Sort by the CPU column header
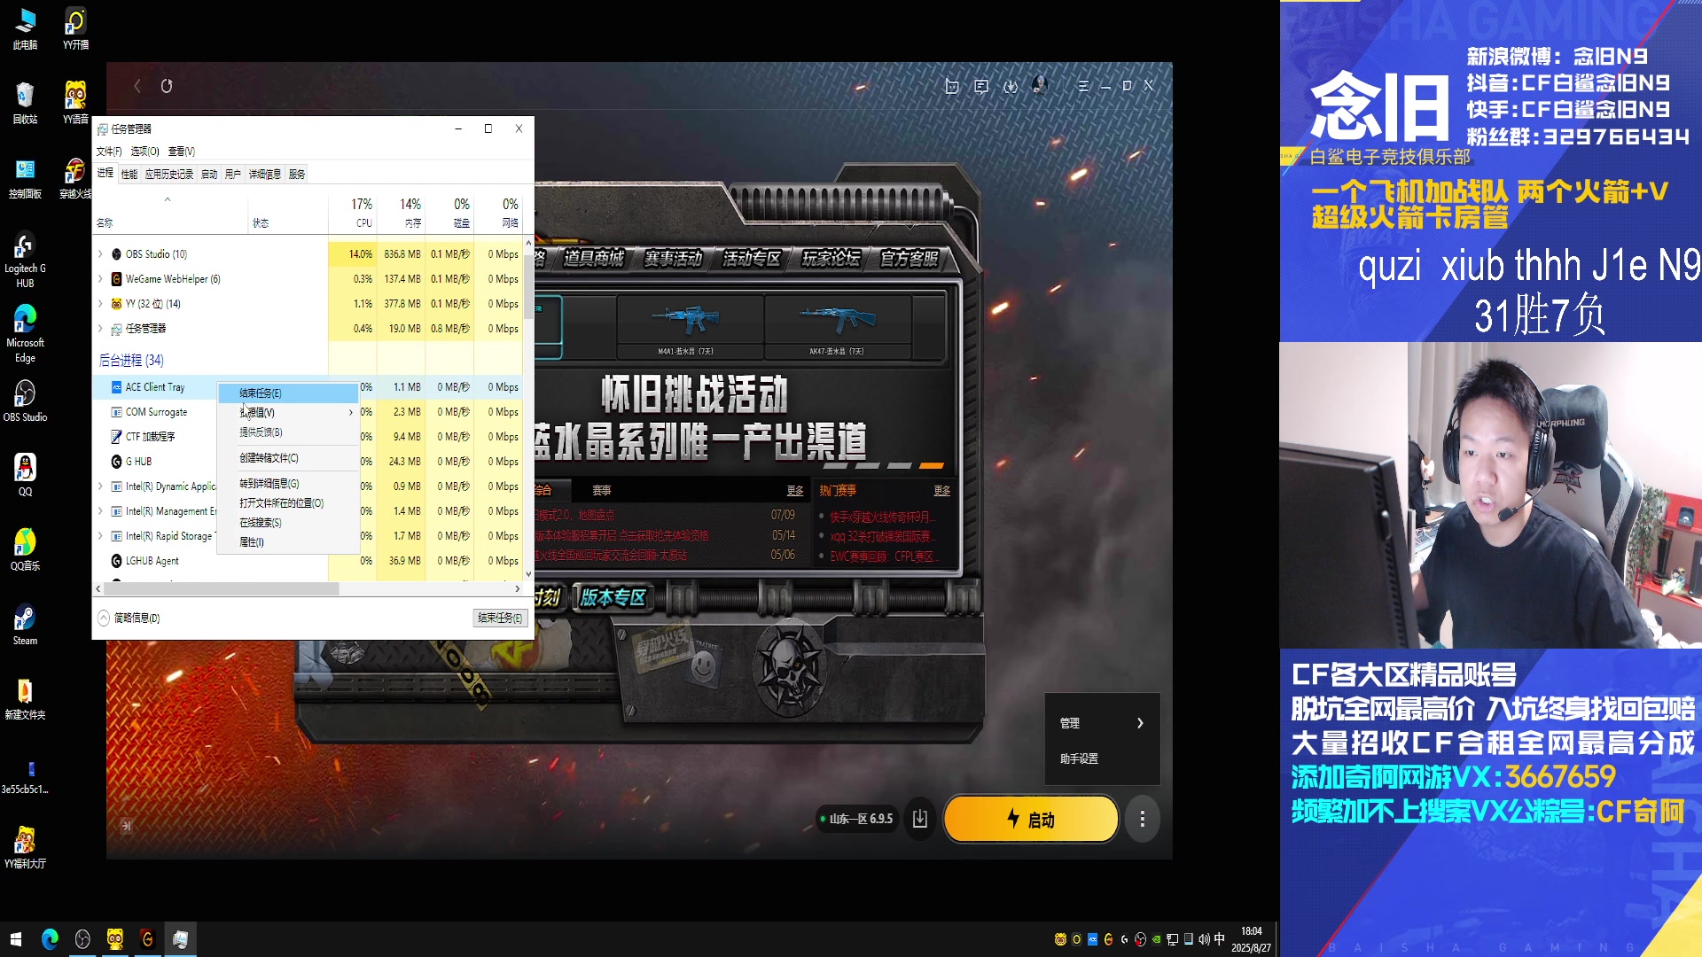Screen dimensions: 1702x957 [353, 213]
